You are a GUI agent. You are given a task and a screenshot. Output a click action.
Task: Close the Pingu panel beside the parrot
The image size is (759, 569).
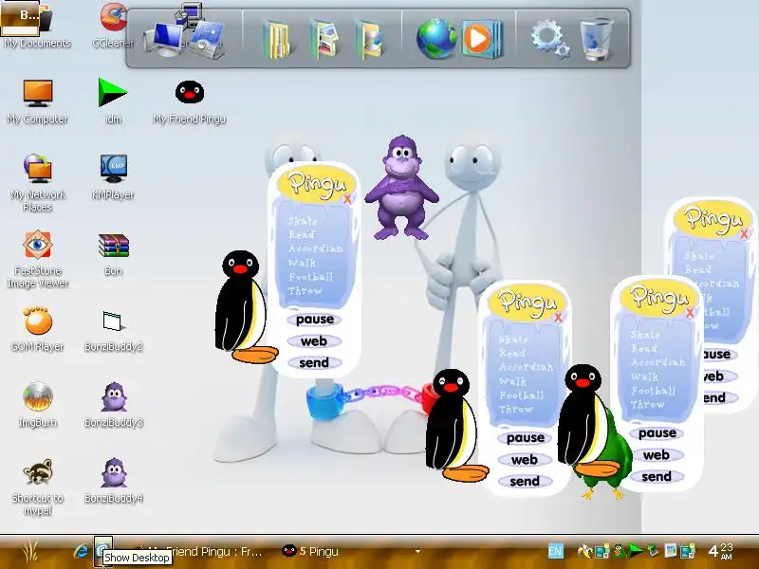pos(691,313)
